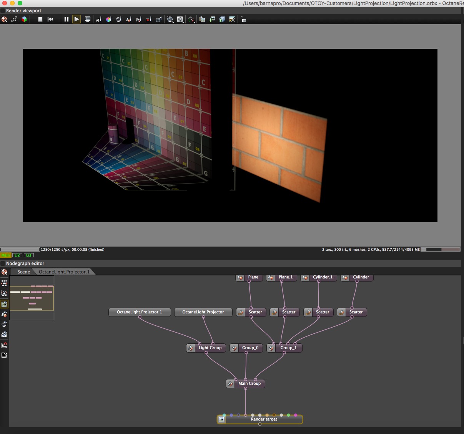
Task: Select the Cylinder.1 mesh node
Action: (318, 277)
